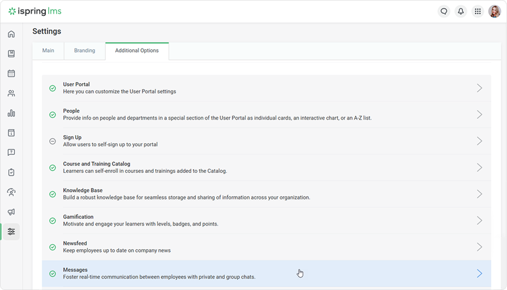This screenshot has height=290, width=507.
Task: Open the chat bubble icon in header
Action: [x=444, y=11]
